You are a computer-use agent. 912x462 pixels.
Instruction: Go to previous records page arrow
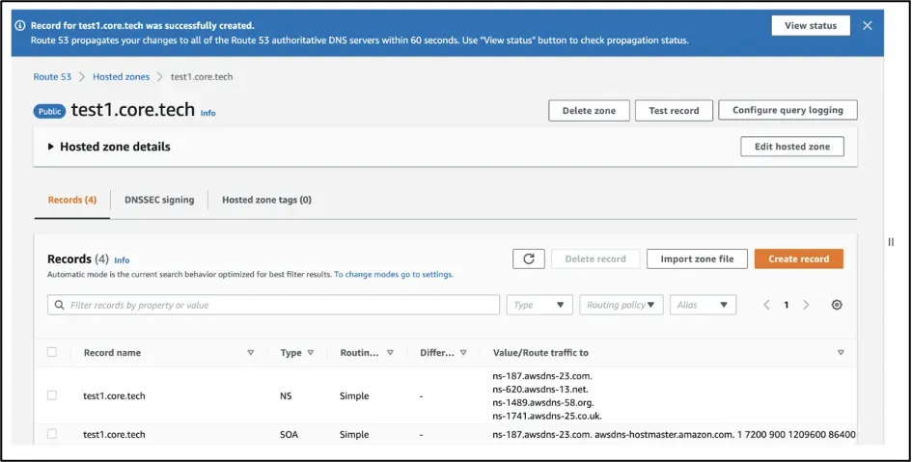[x=766, y=305]
